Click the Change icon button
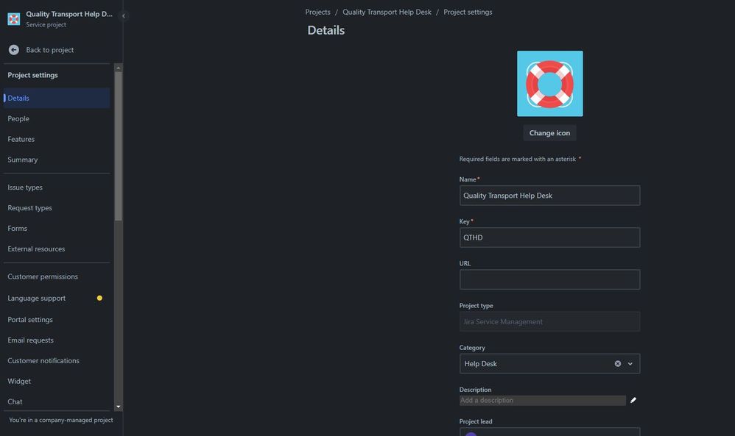This screenshot has width=735, height=436. click(x=550, y=133)
